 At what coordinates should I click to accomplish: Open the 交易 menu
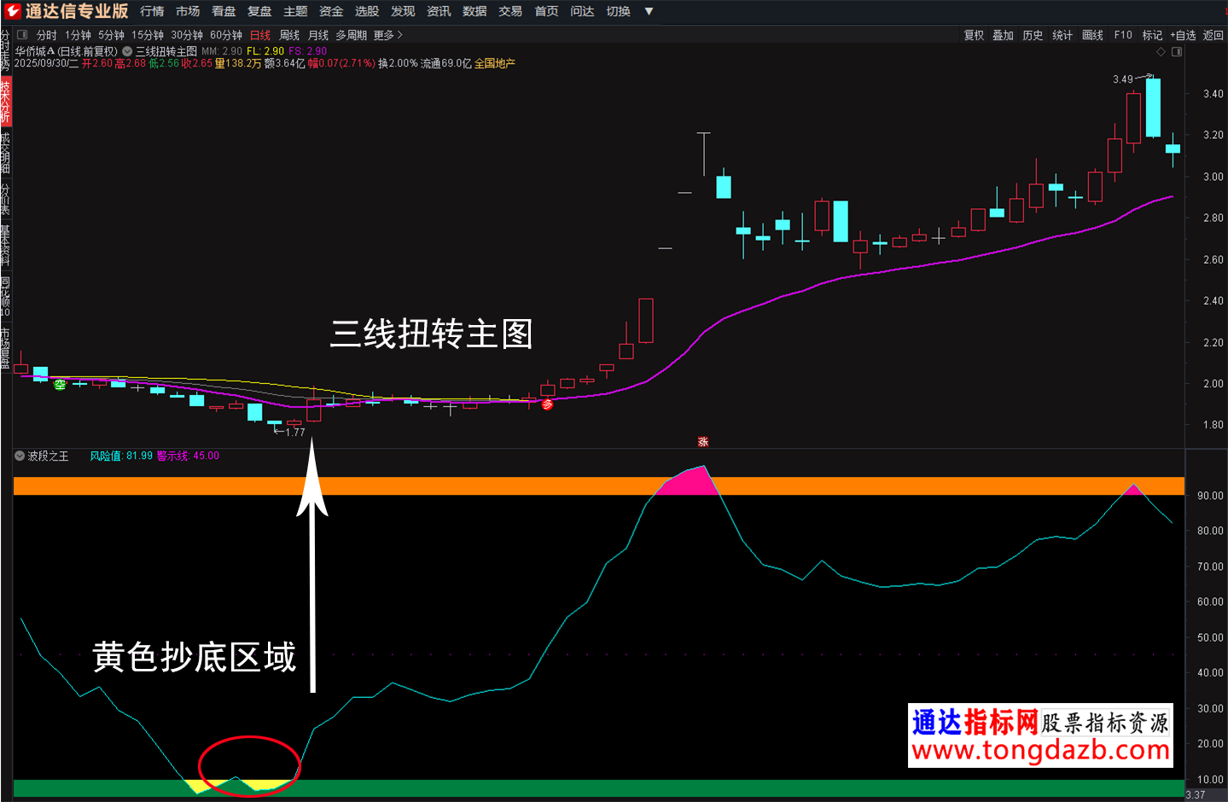510,11
